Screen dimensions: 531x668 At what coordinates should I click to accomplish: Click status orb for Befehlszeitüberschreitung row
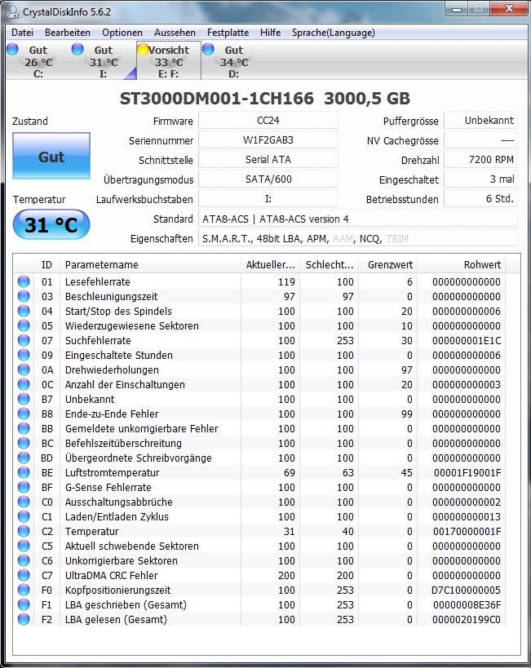(x=24, y=443)
